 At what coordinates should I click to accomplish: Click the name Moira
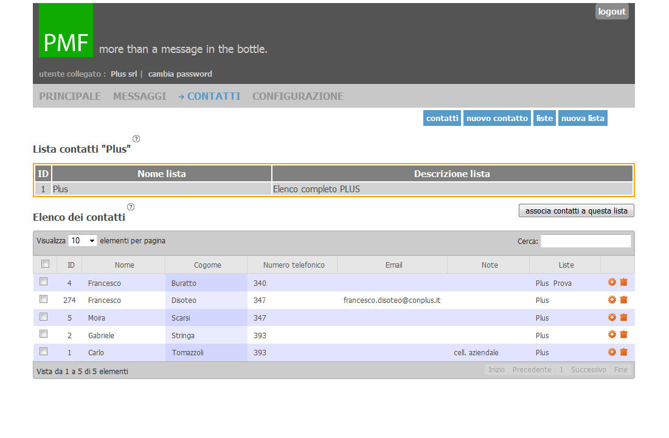(x=97, y=318)
